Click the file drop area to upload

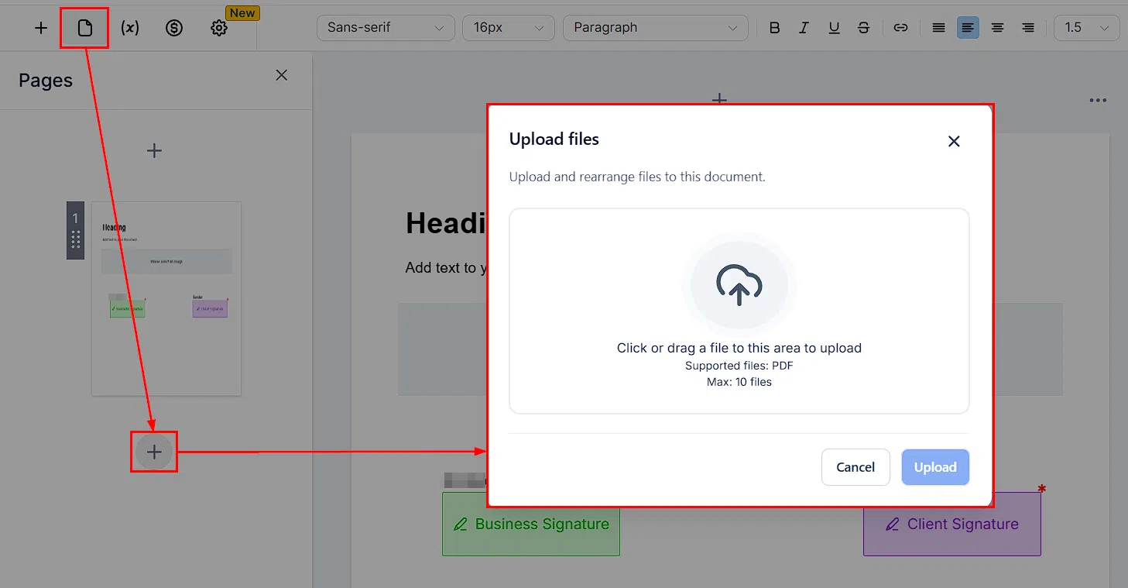coord(739,311)
